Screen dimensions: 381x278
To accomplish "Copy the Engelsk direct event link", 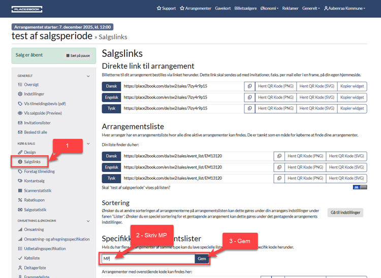I will point(249,97).
